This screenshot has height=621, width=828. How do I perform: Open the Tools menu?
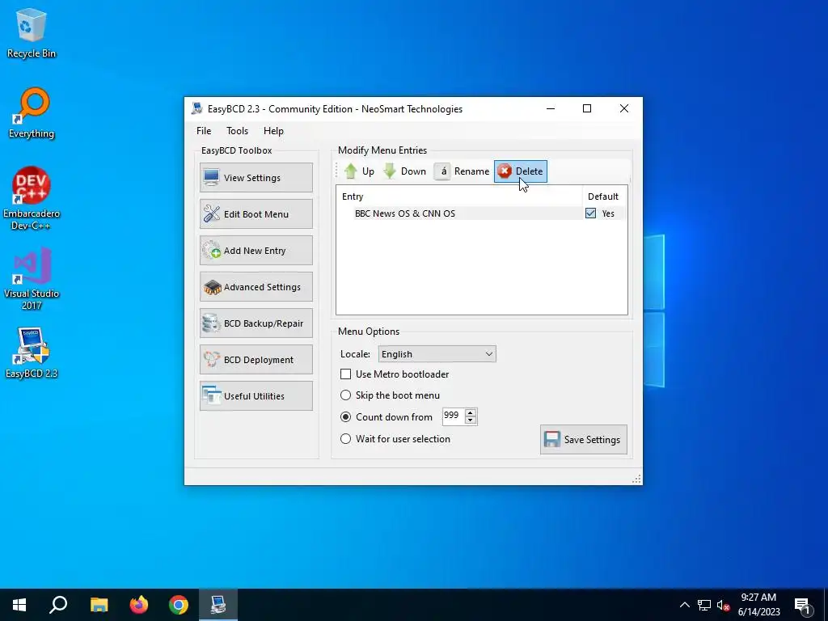237,131
